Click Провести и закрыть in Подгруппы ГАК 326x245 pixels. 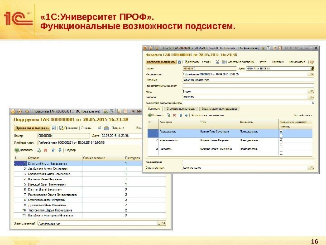32,128
